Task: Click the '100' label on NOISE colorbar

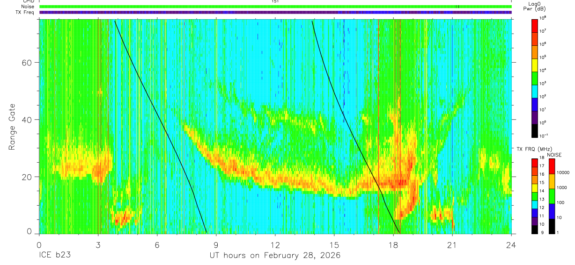Action: [x=560, y=203]
